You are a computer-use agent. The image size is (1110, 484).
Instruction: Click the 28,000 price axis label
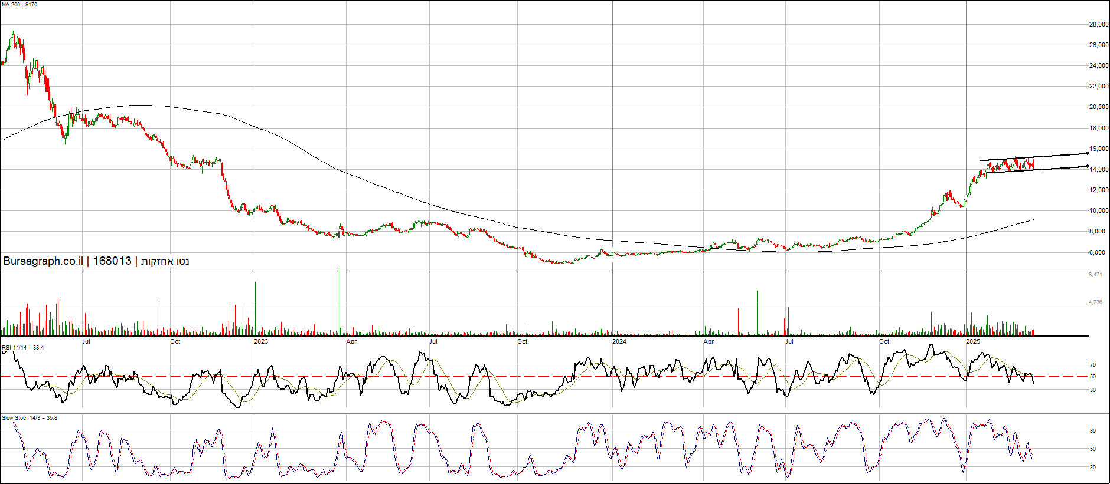tap(1098, 25)
